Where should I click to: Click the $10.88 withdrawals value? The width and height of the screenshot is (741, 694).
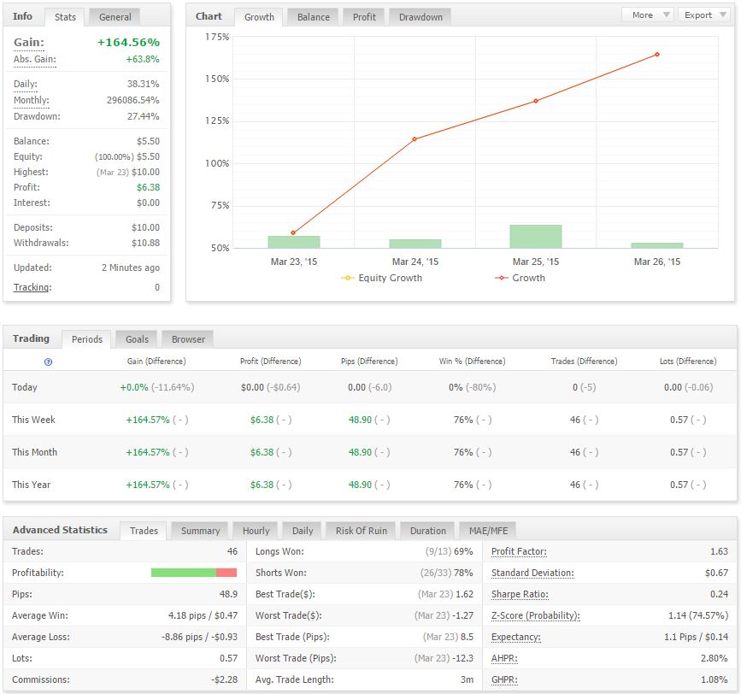coord(145,243)
